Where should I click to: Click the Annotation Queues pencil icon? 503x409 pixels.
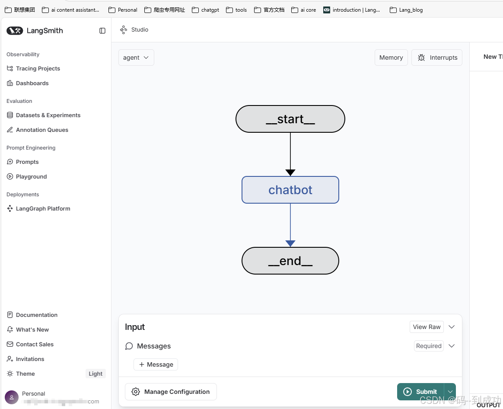[10, 130]
